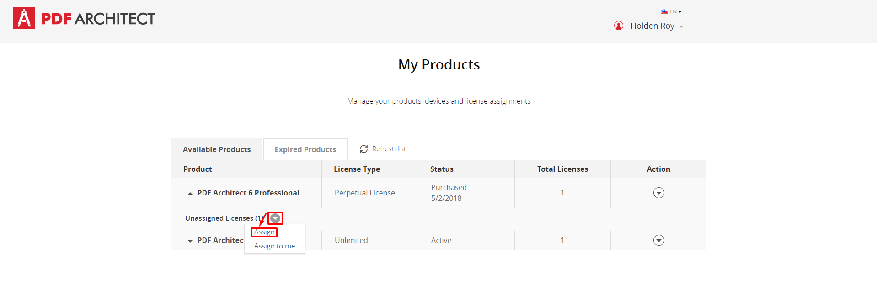Switch to the Expired Products tab

click(x=305, y=149)
